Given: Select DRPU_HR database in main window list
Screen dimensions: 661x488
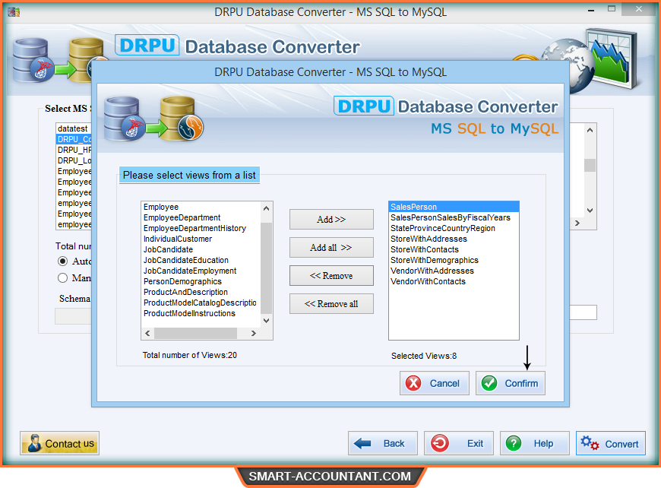Looking at the screenshot, I should [x=74, y=150].
